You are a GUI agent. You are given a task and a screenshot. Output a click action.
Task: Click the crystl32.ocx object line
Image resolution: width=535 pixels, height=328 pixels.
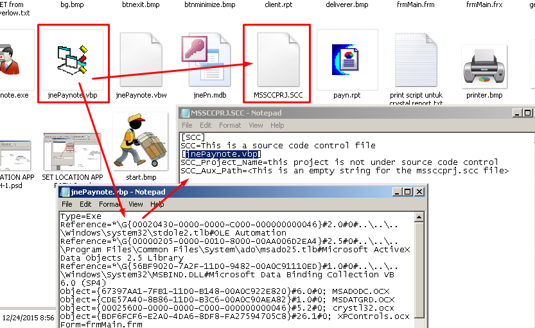tap(227, 308)
